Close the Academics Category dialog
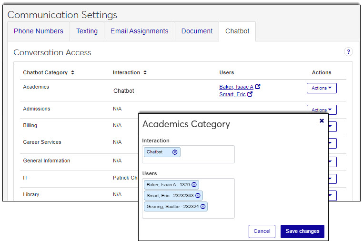363x241 pixels. 322,121
